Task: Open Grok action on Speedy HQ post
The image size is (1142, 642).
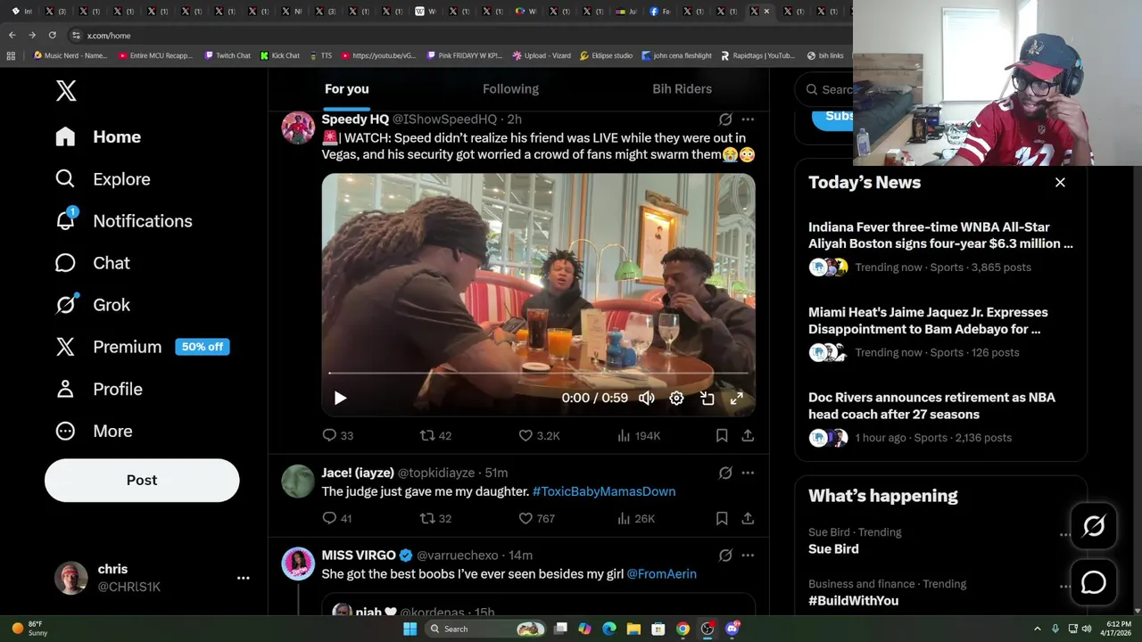Action: tap(725, 119)
